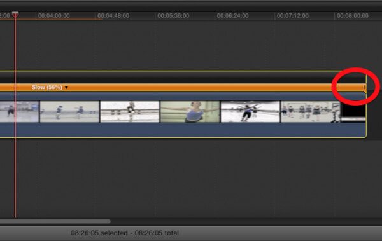
Task: Select the thumbnail of the dancer group lineup
Action: (x=311, y=112)
